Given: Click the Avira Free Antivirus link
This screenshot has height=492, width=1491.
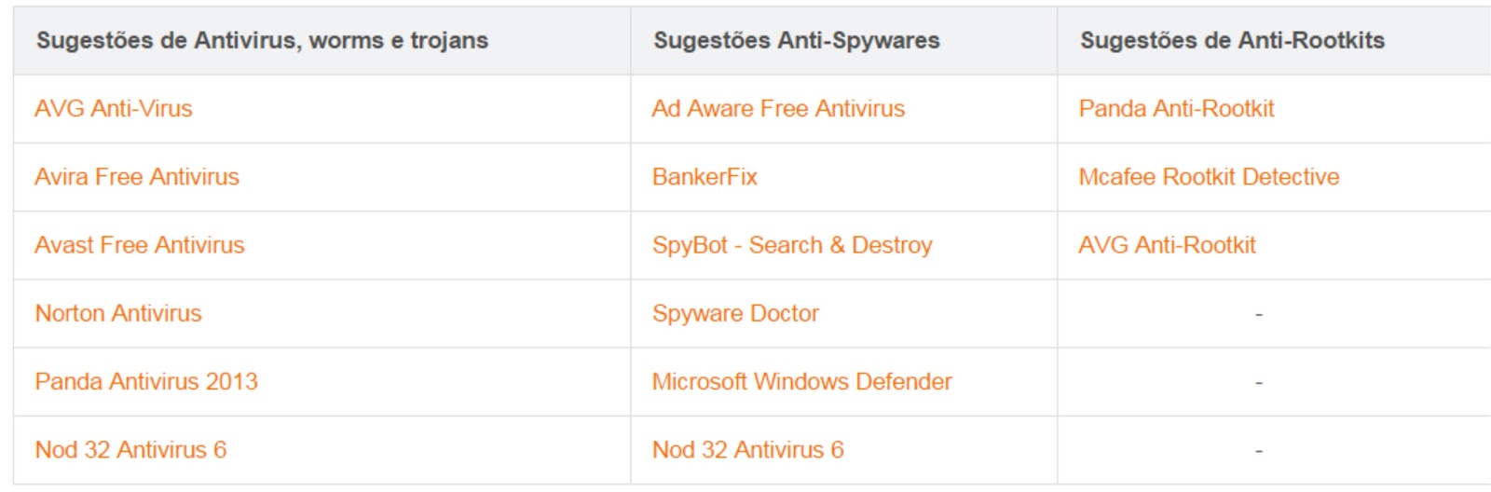Looking at the screenshot, I should click(137, 177).
